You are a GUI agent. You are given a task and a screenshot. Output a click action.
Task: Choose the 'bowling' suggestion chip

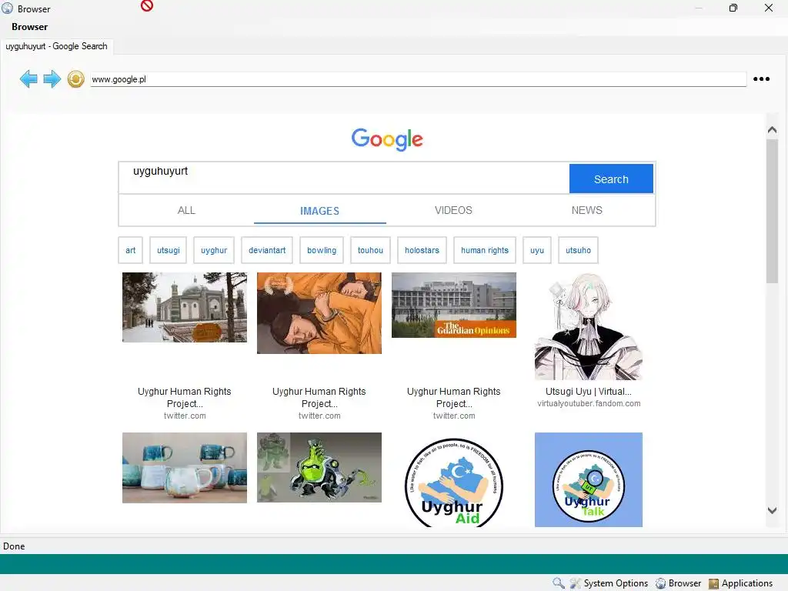click(322, 250)
